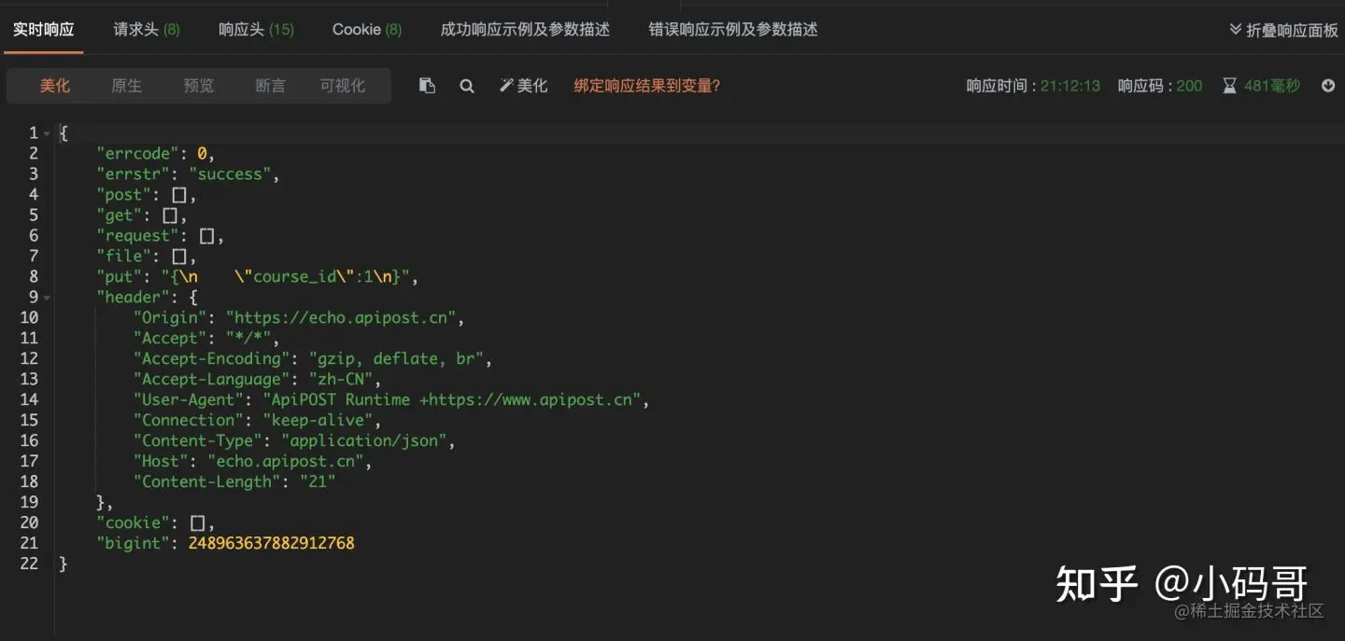The width and height of the screenshot is (1345, 641).
Task: Collapse the "header" object on line 9
Action: [x=47, y=298]
